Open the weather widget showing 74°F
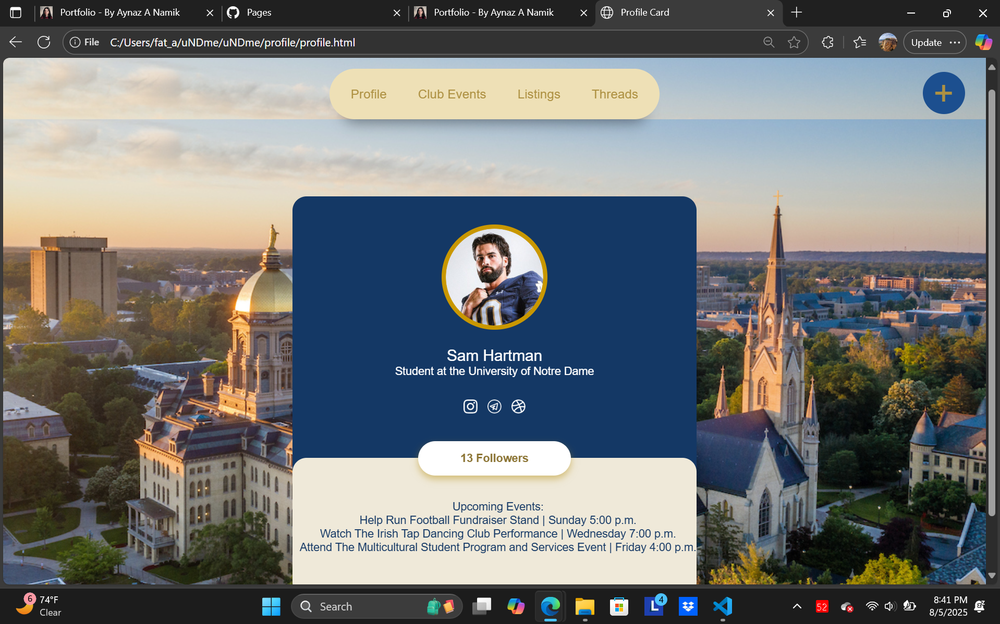This screenshot has height=624, width=1000. [x=39, y=606]
